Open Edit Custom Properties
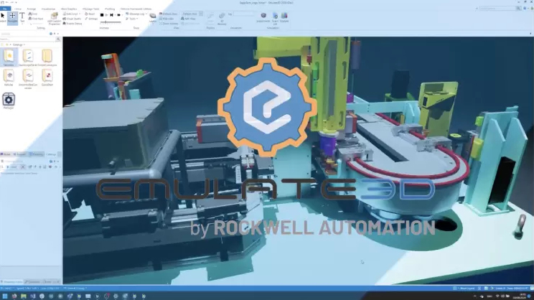This screenshot has width=534, height=300. click(54, 19)
